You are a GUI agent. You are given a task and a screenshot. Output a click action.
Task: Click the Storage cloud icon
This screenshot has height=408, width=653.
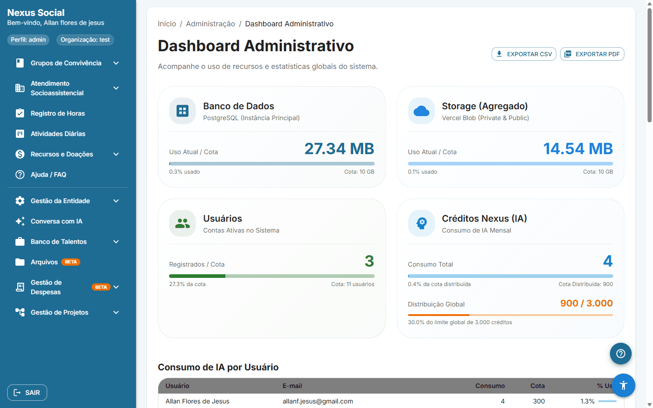[x=421, y=111]
